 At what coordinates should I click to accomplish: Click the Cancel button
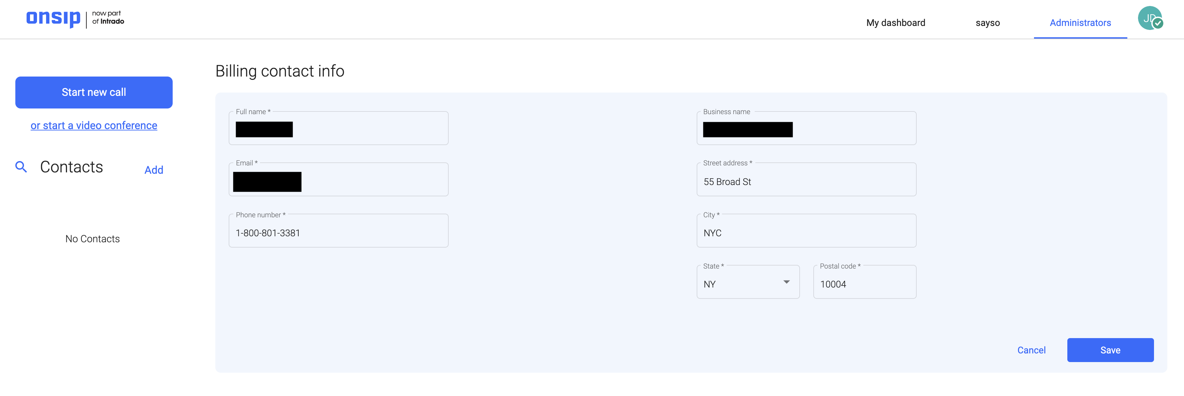coord(1031,349)
